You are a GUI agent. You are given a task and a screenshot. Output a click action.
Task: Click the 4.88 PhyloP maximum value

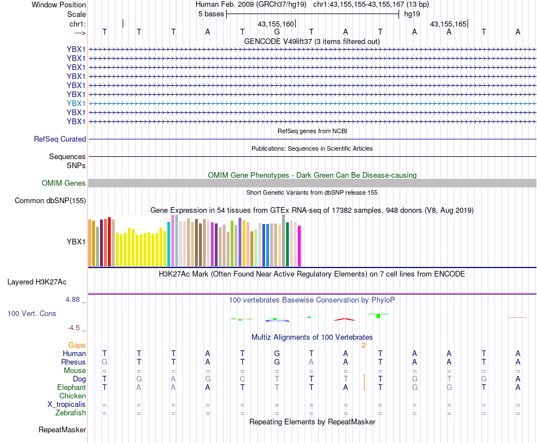coord(72,300)
